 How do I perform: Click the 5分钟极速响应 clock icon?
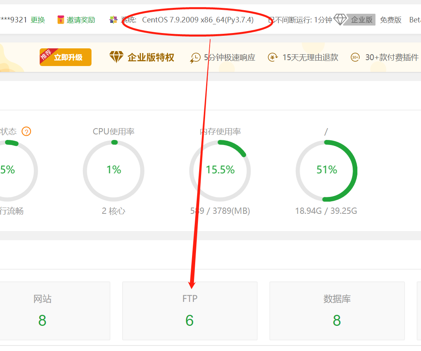tap(195, 57)
